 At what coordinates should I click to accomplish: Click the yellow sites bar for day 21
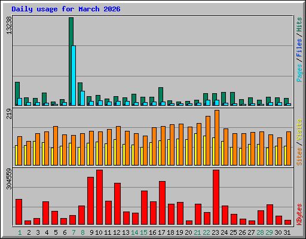coord(195,149)
